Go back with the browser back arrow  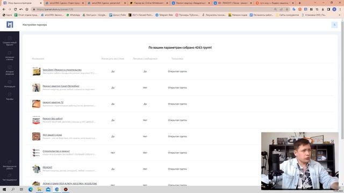4,10
